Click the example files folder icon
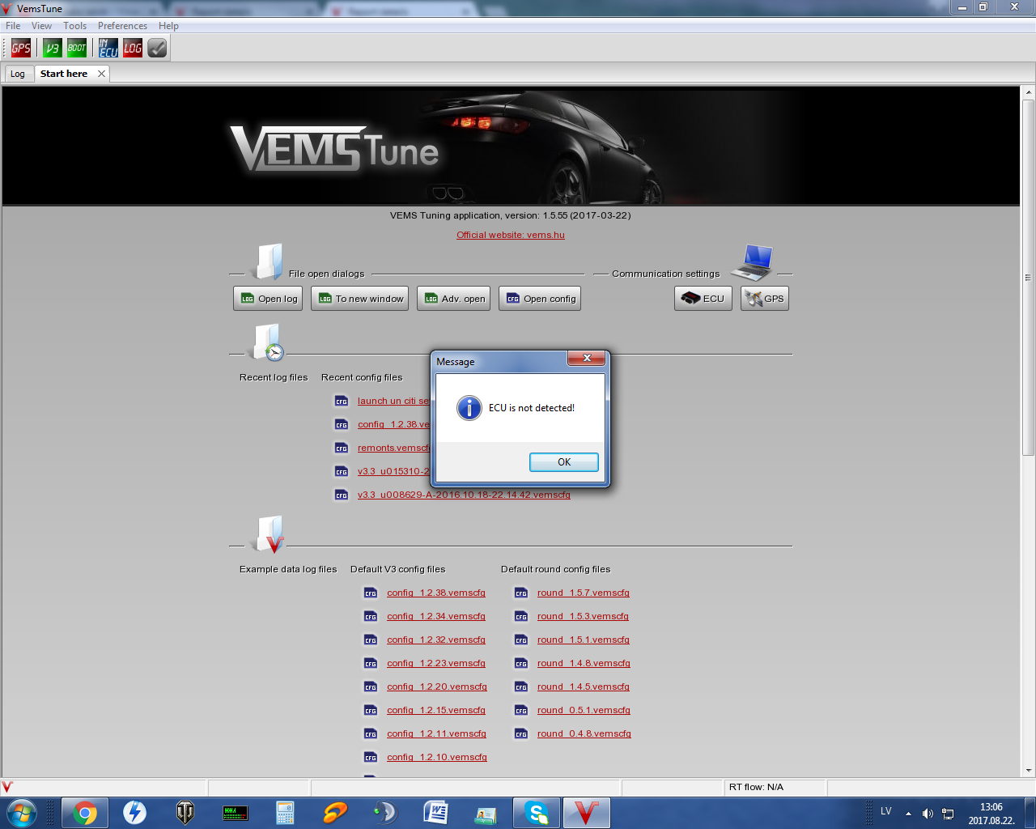This screenshot has height=829, width=1036. pos(270,534)
